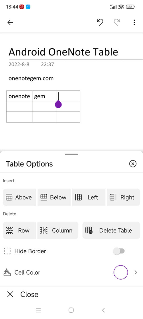Tap the Delete Table button
This screenshot has height=319, width=143.
pos(111,230)
